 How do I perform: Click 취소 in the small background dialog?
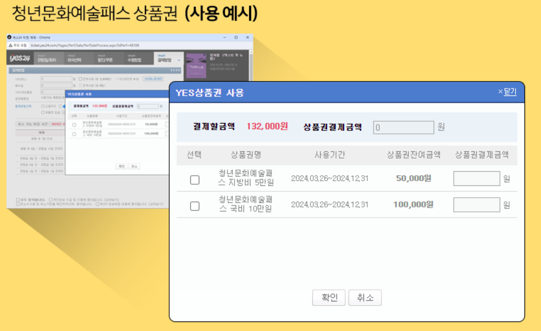click(x=134, y=167)
